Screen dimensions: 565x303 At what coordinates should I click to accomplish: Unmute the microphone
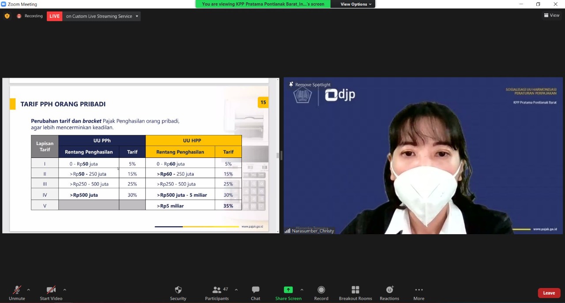17,290
